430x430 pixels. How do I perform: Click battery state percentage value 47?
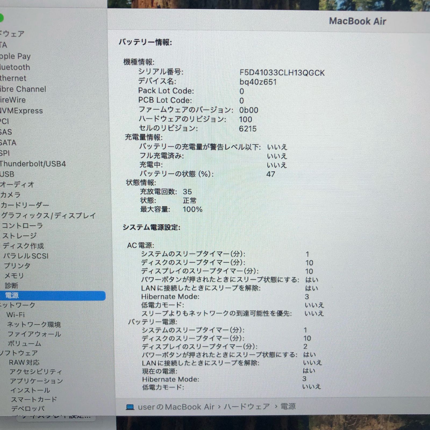(271, 174)
